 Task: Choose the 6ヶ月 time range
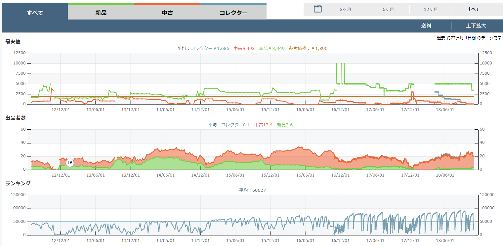tap(388, 10)
